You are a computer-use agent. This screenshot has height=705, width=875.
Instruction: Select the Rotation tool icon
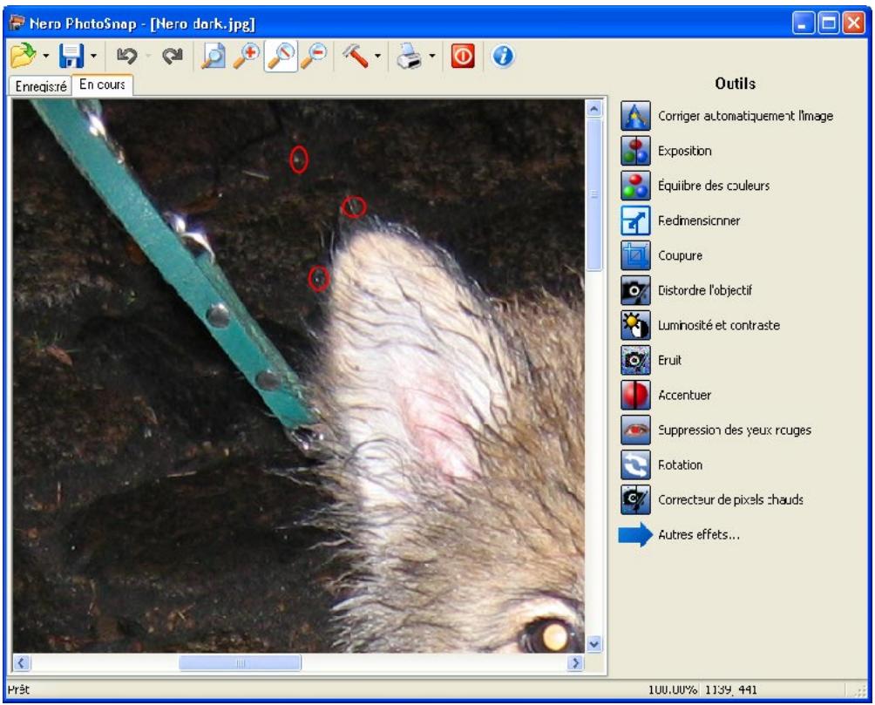(x=635, y=464)
